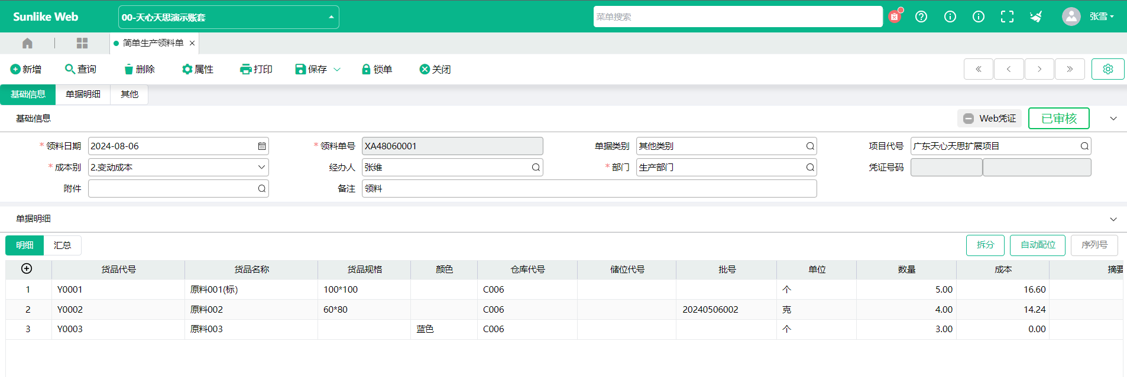Toggle fullscreen mode icon in header

tap(1007, 17)
